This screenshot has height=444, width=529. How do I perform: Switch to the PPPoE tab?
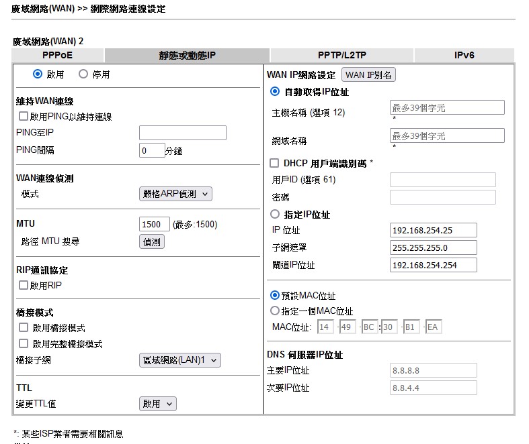tap(57, 55)
